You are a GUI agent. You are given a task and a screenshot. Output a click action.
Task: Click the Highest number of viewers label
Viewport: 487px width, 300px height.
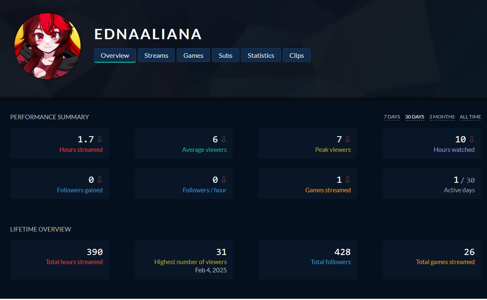[190, 262]
